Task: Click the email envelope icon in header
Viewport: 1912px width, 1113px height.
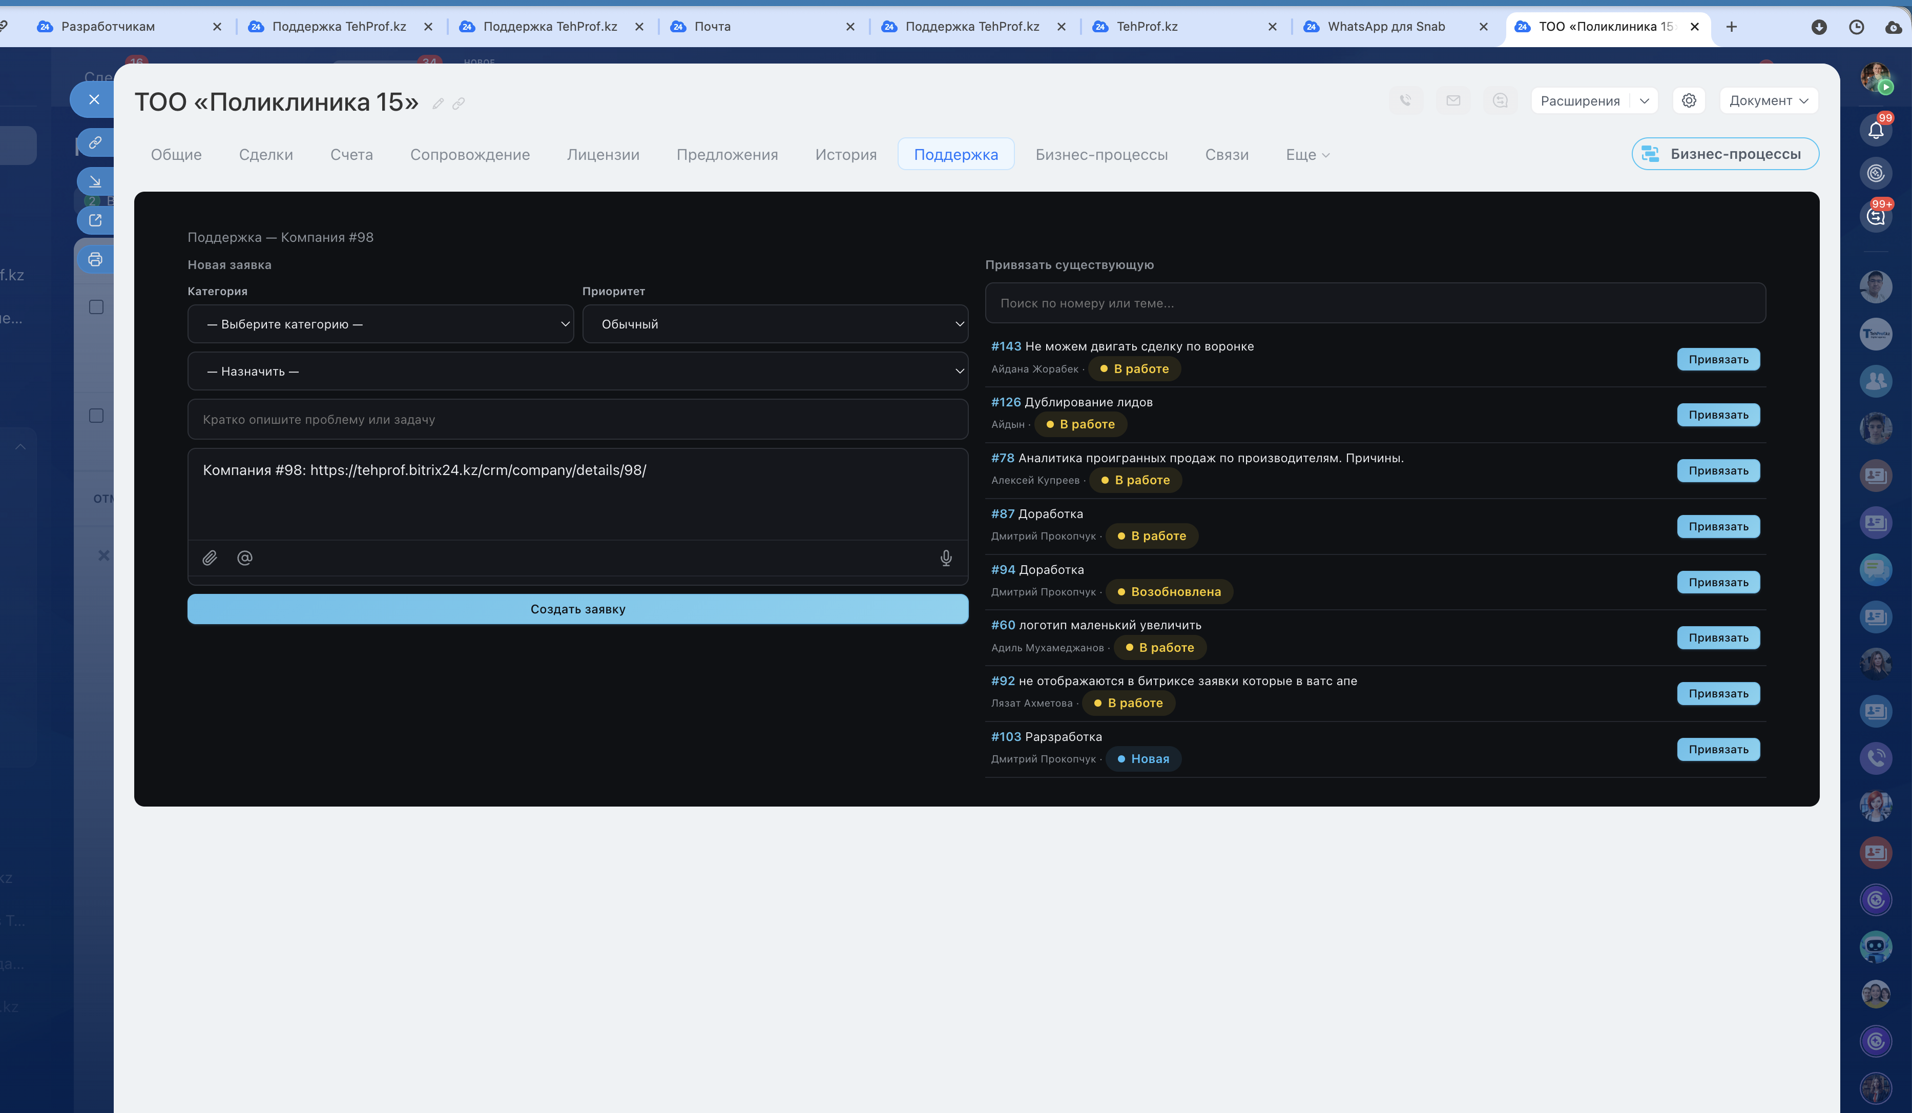Action: (1452, 100)
